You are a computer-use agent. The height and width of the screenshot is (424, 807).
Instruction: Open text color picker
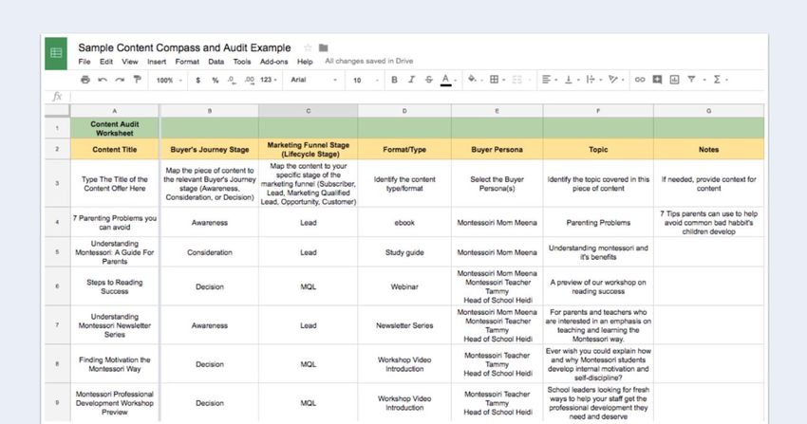(445, 80)
